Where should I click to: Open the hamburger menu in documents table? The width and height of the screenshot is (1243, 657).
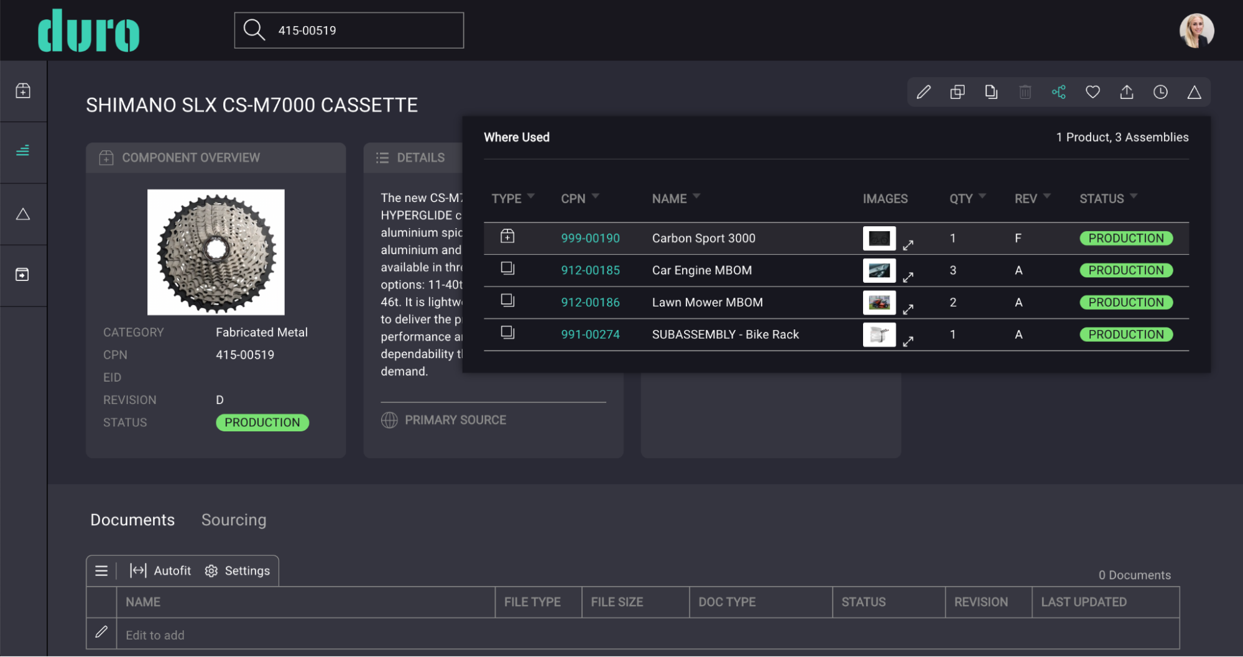(101, 571)
